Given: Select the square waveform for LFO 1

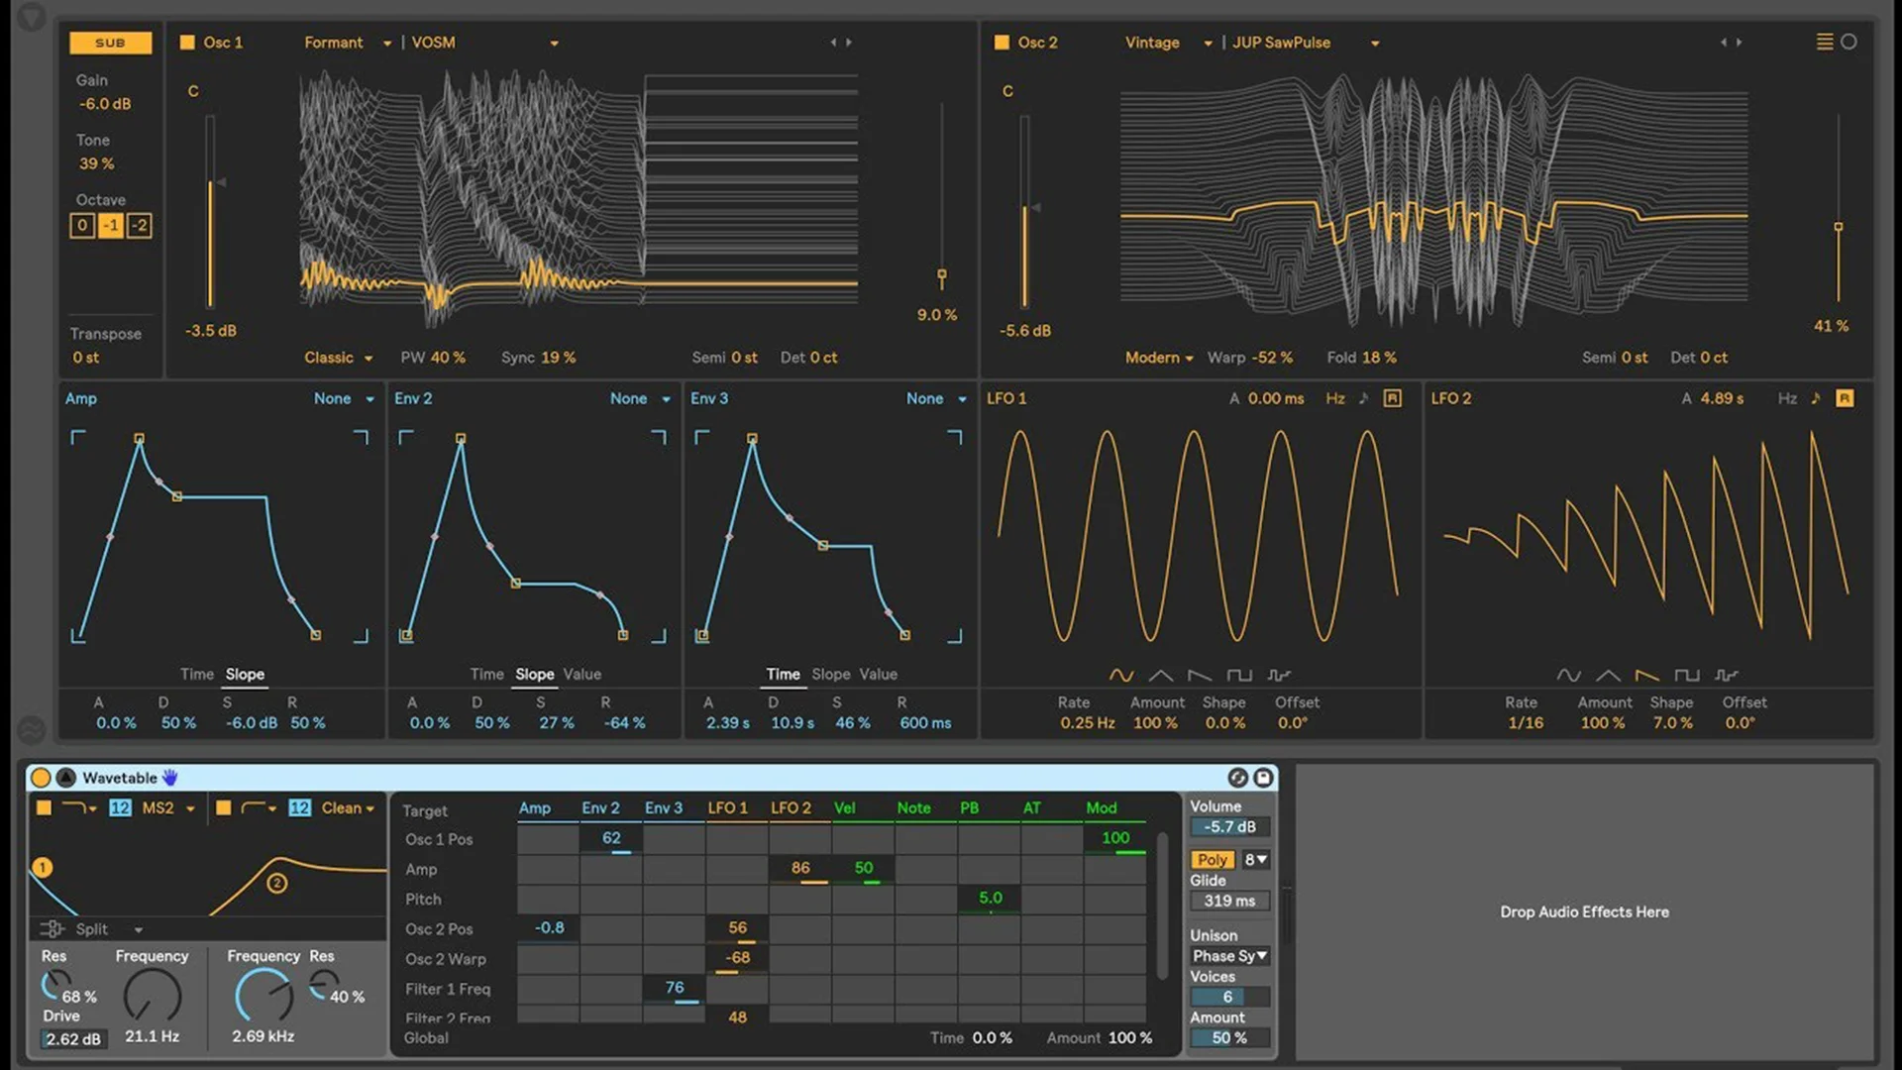Looking at the screenshot, I should [x=1239, y=676].
